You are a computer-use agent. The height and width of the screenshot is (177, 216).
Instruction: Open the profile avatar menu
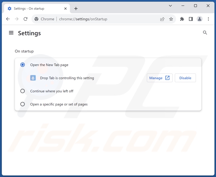200,19
